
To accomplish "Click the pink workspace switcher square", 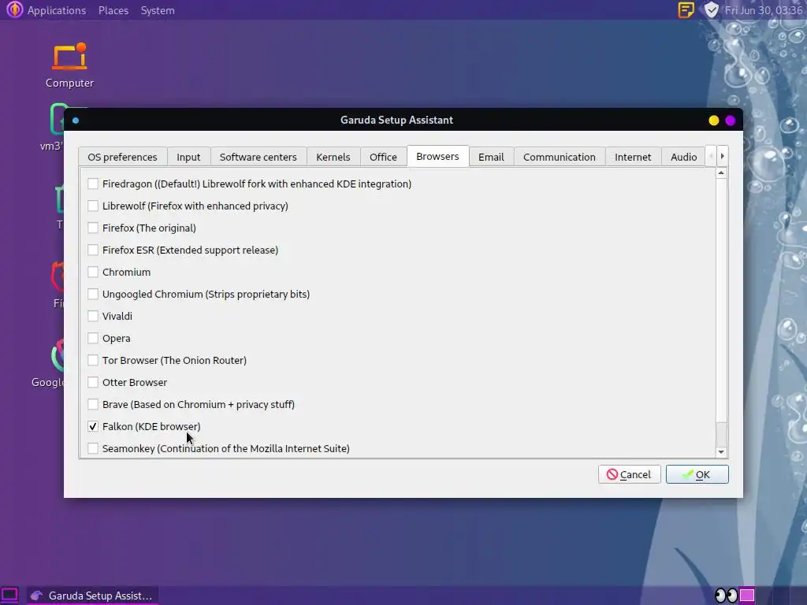I will tap(747, 596).
